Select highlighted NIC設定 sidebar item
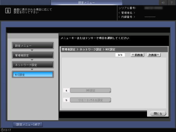This screenshot has width=176, height=132. pos(33,75)
